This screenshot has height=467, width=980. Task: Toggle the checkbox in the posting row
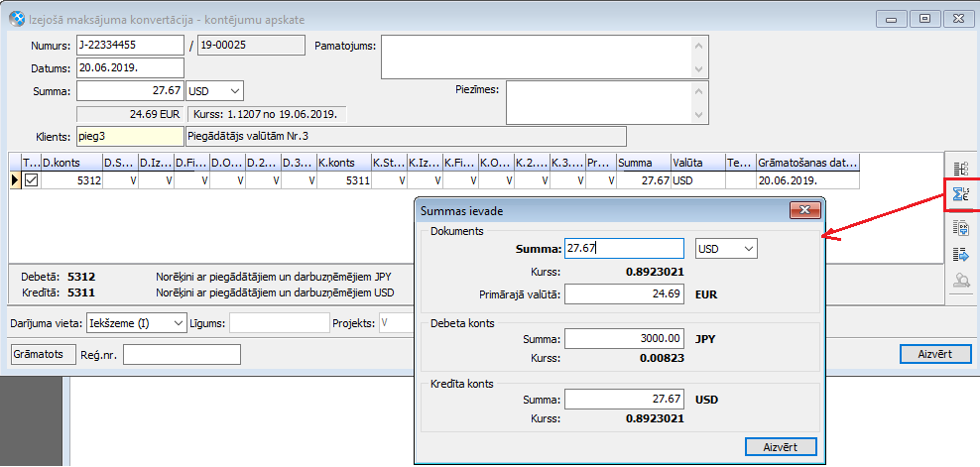pos(31,180)
